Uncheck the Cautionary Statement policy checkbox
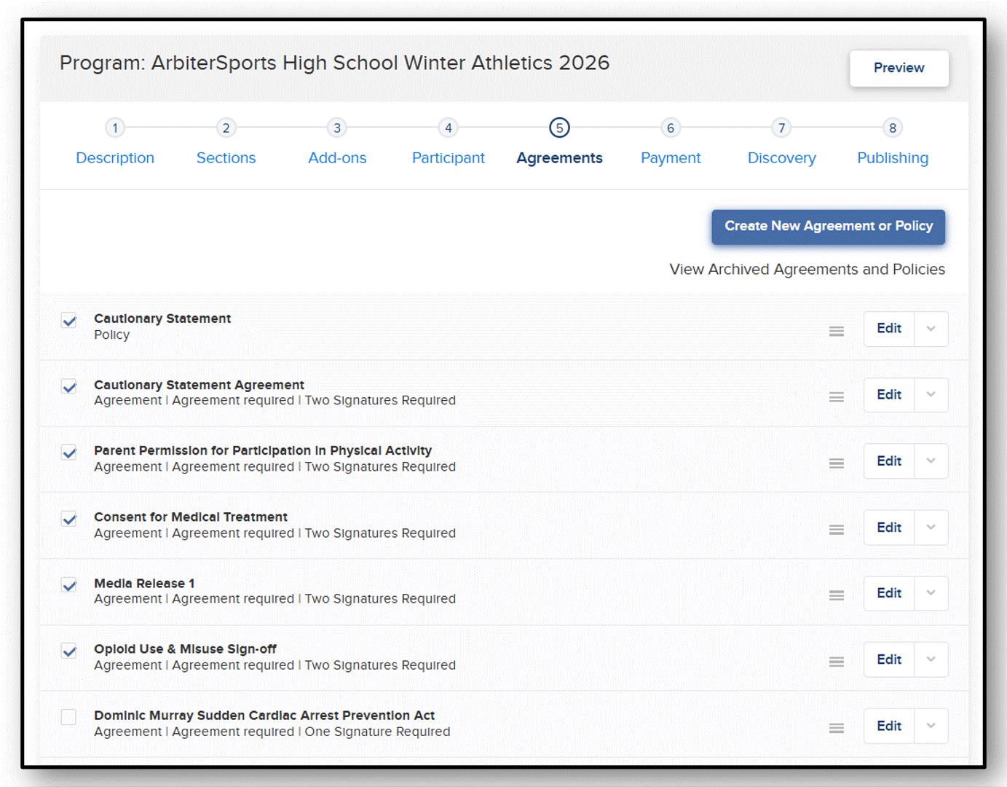 click(x=69, y=321)
